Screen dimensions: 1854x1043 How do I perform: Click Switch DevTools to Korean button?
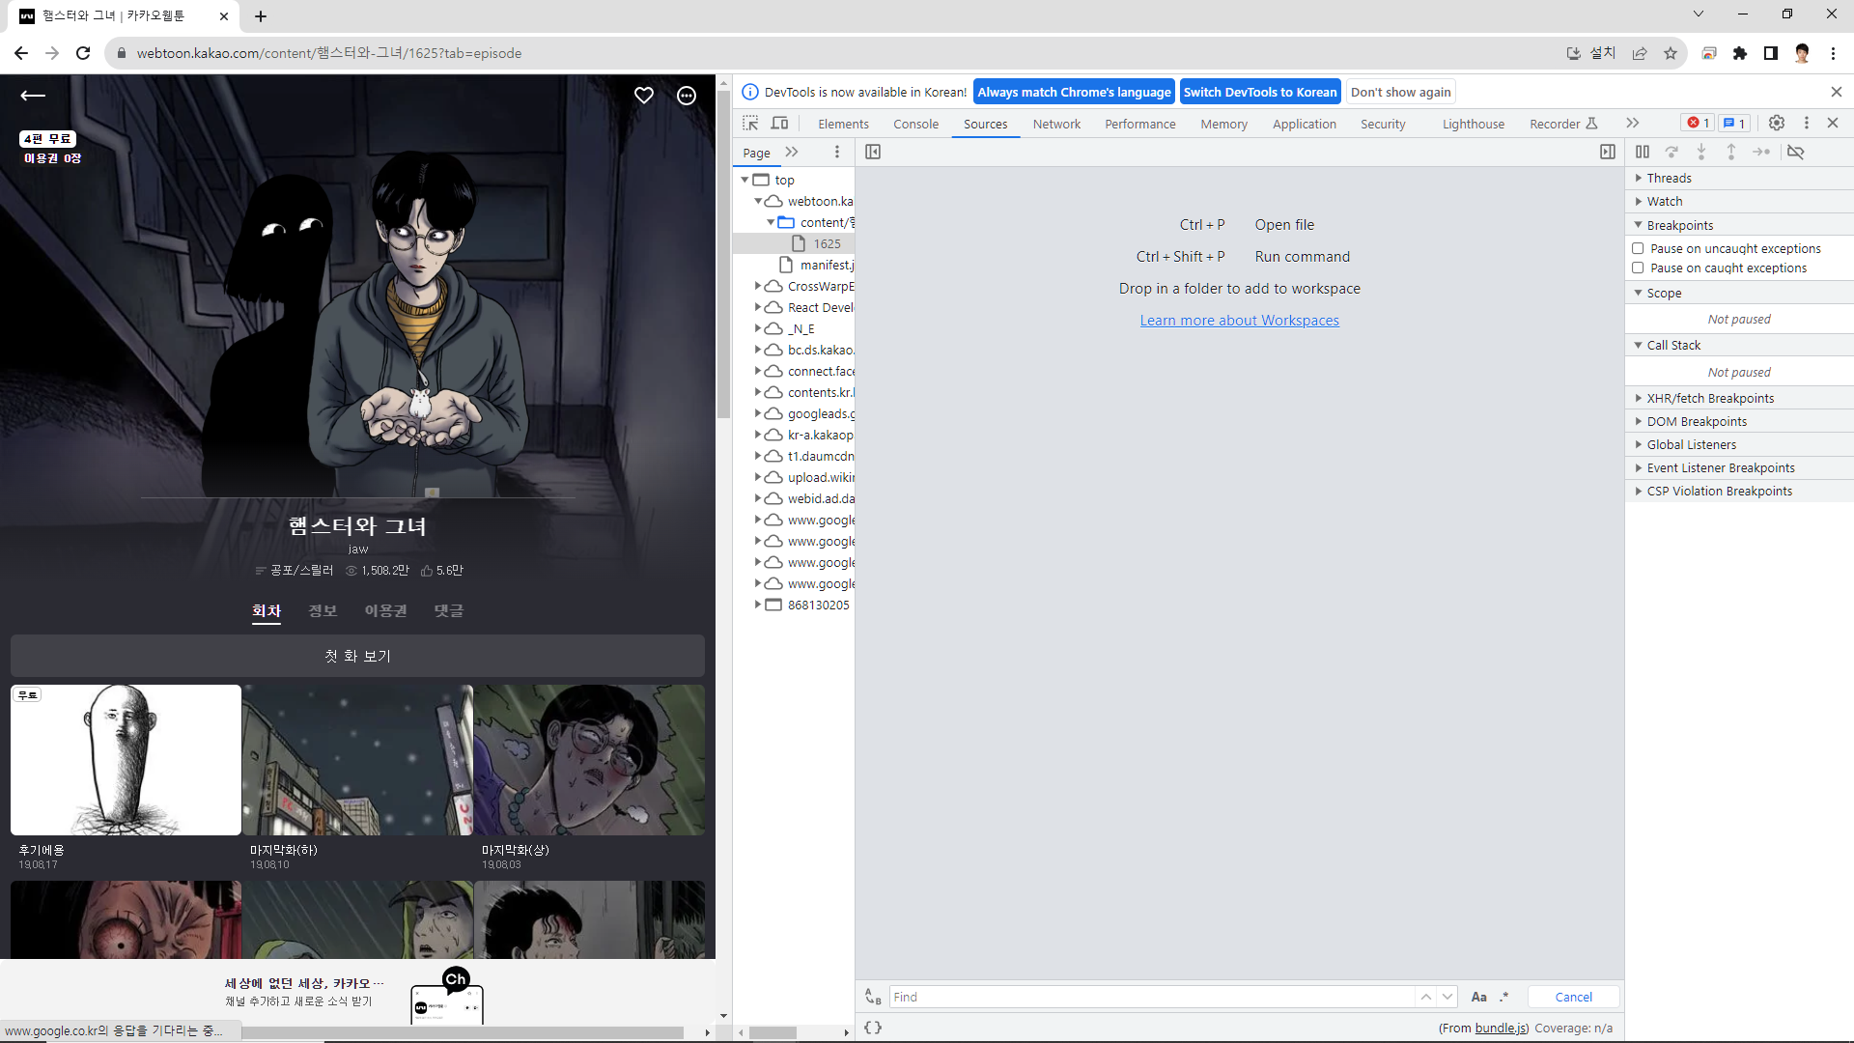tap(1259, 92)
